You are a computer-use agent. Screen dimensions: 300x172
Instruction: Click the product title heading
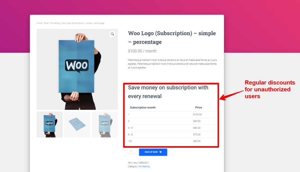point(172,38)
